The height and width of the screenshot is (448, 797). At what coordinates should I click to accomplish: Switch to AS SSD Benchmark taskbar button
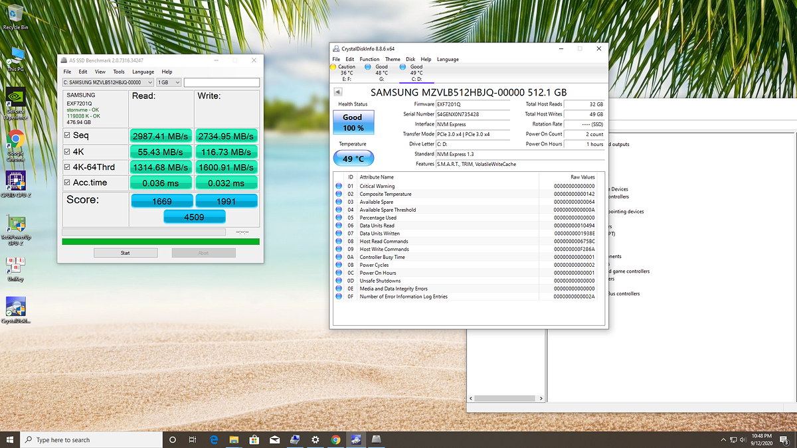pyautogui.click(x=377, y=439)
